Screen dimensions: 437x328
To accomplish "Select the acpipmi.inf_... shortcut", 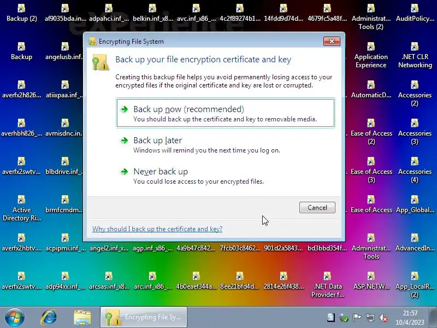I will click(65, 242).
